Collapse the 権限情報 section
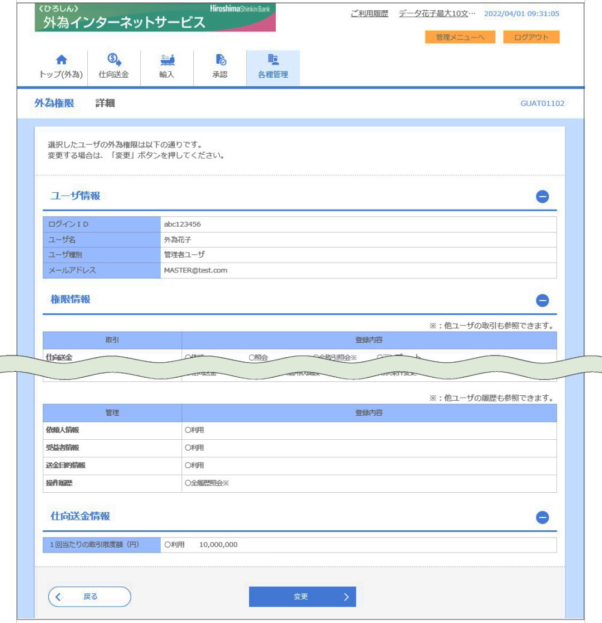 542,300
